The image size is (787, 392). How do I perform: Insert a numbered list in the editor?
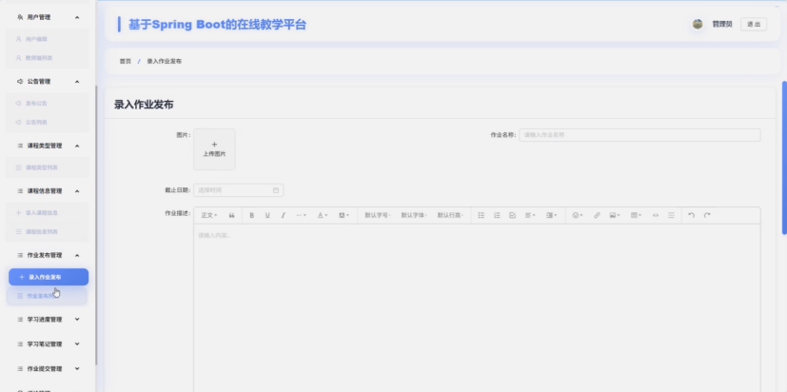coord(497,215)
